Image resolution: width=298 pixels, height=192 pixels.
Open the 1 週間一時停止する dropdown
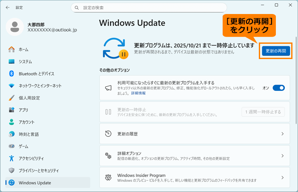pyautogui.click(x=263, y=112)
